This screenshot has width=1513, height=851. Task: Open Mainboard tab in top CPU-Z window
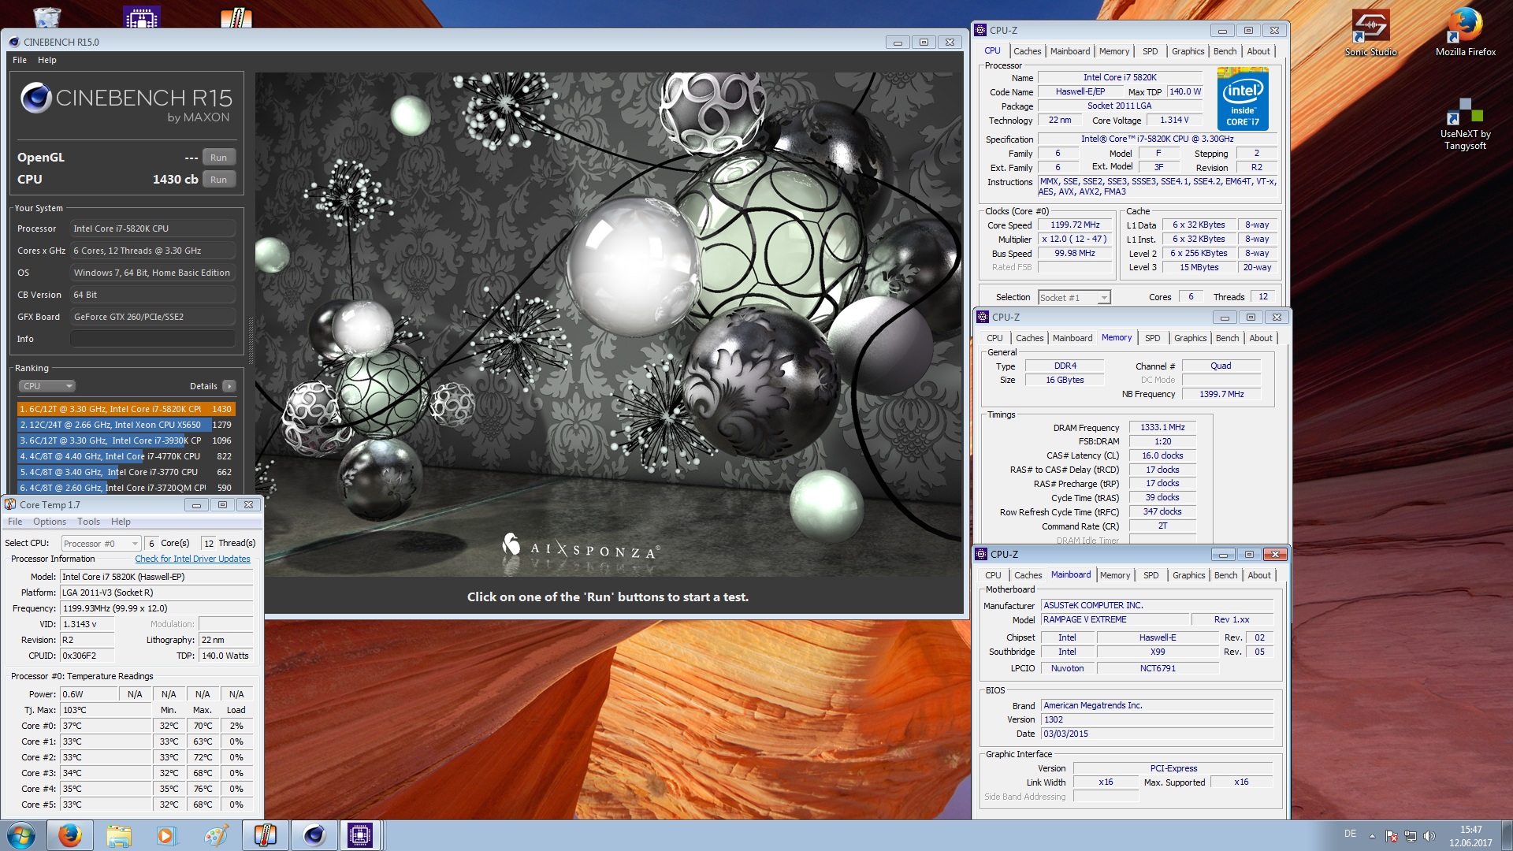click(1069, 51)
